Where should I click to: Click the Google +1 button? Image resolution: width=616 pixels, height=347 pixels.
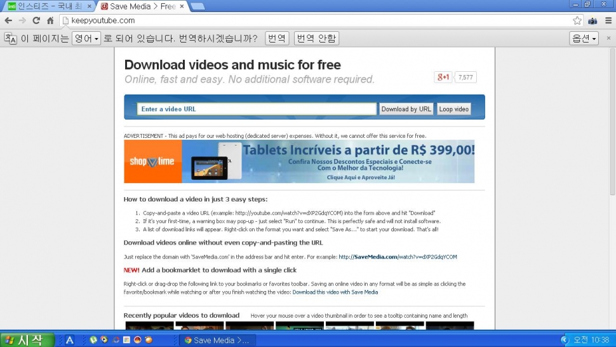click(x=443, y=77)
